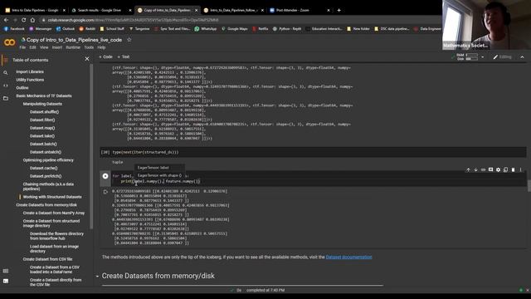
Task: Switch the Editing mode button
Action: [502, 57]
